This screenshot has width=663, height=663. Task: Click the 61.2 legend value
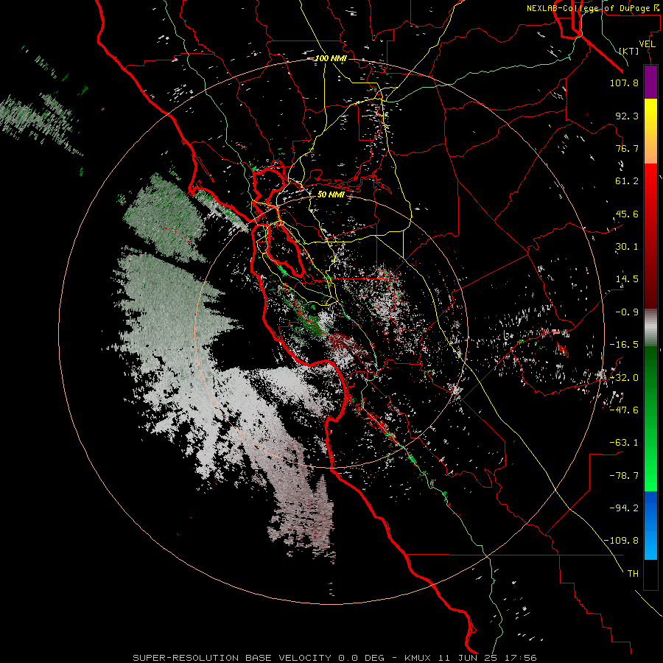point(627,181)
